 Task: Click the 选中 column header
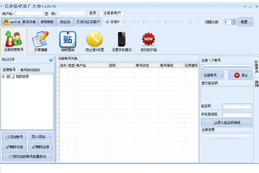[63, 65]
